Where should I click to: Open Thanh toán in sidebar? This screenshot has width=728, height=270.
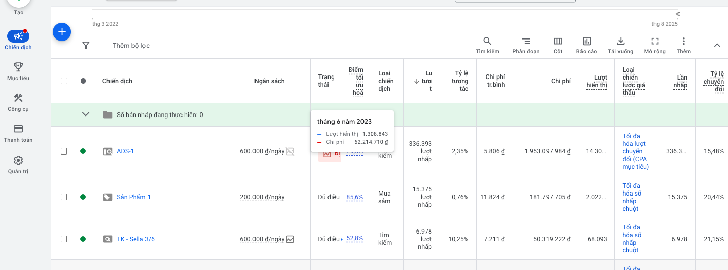click(18, 133)
